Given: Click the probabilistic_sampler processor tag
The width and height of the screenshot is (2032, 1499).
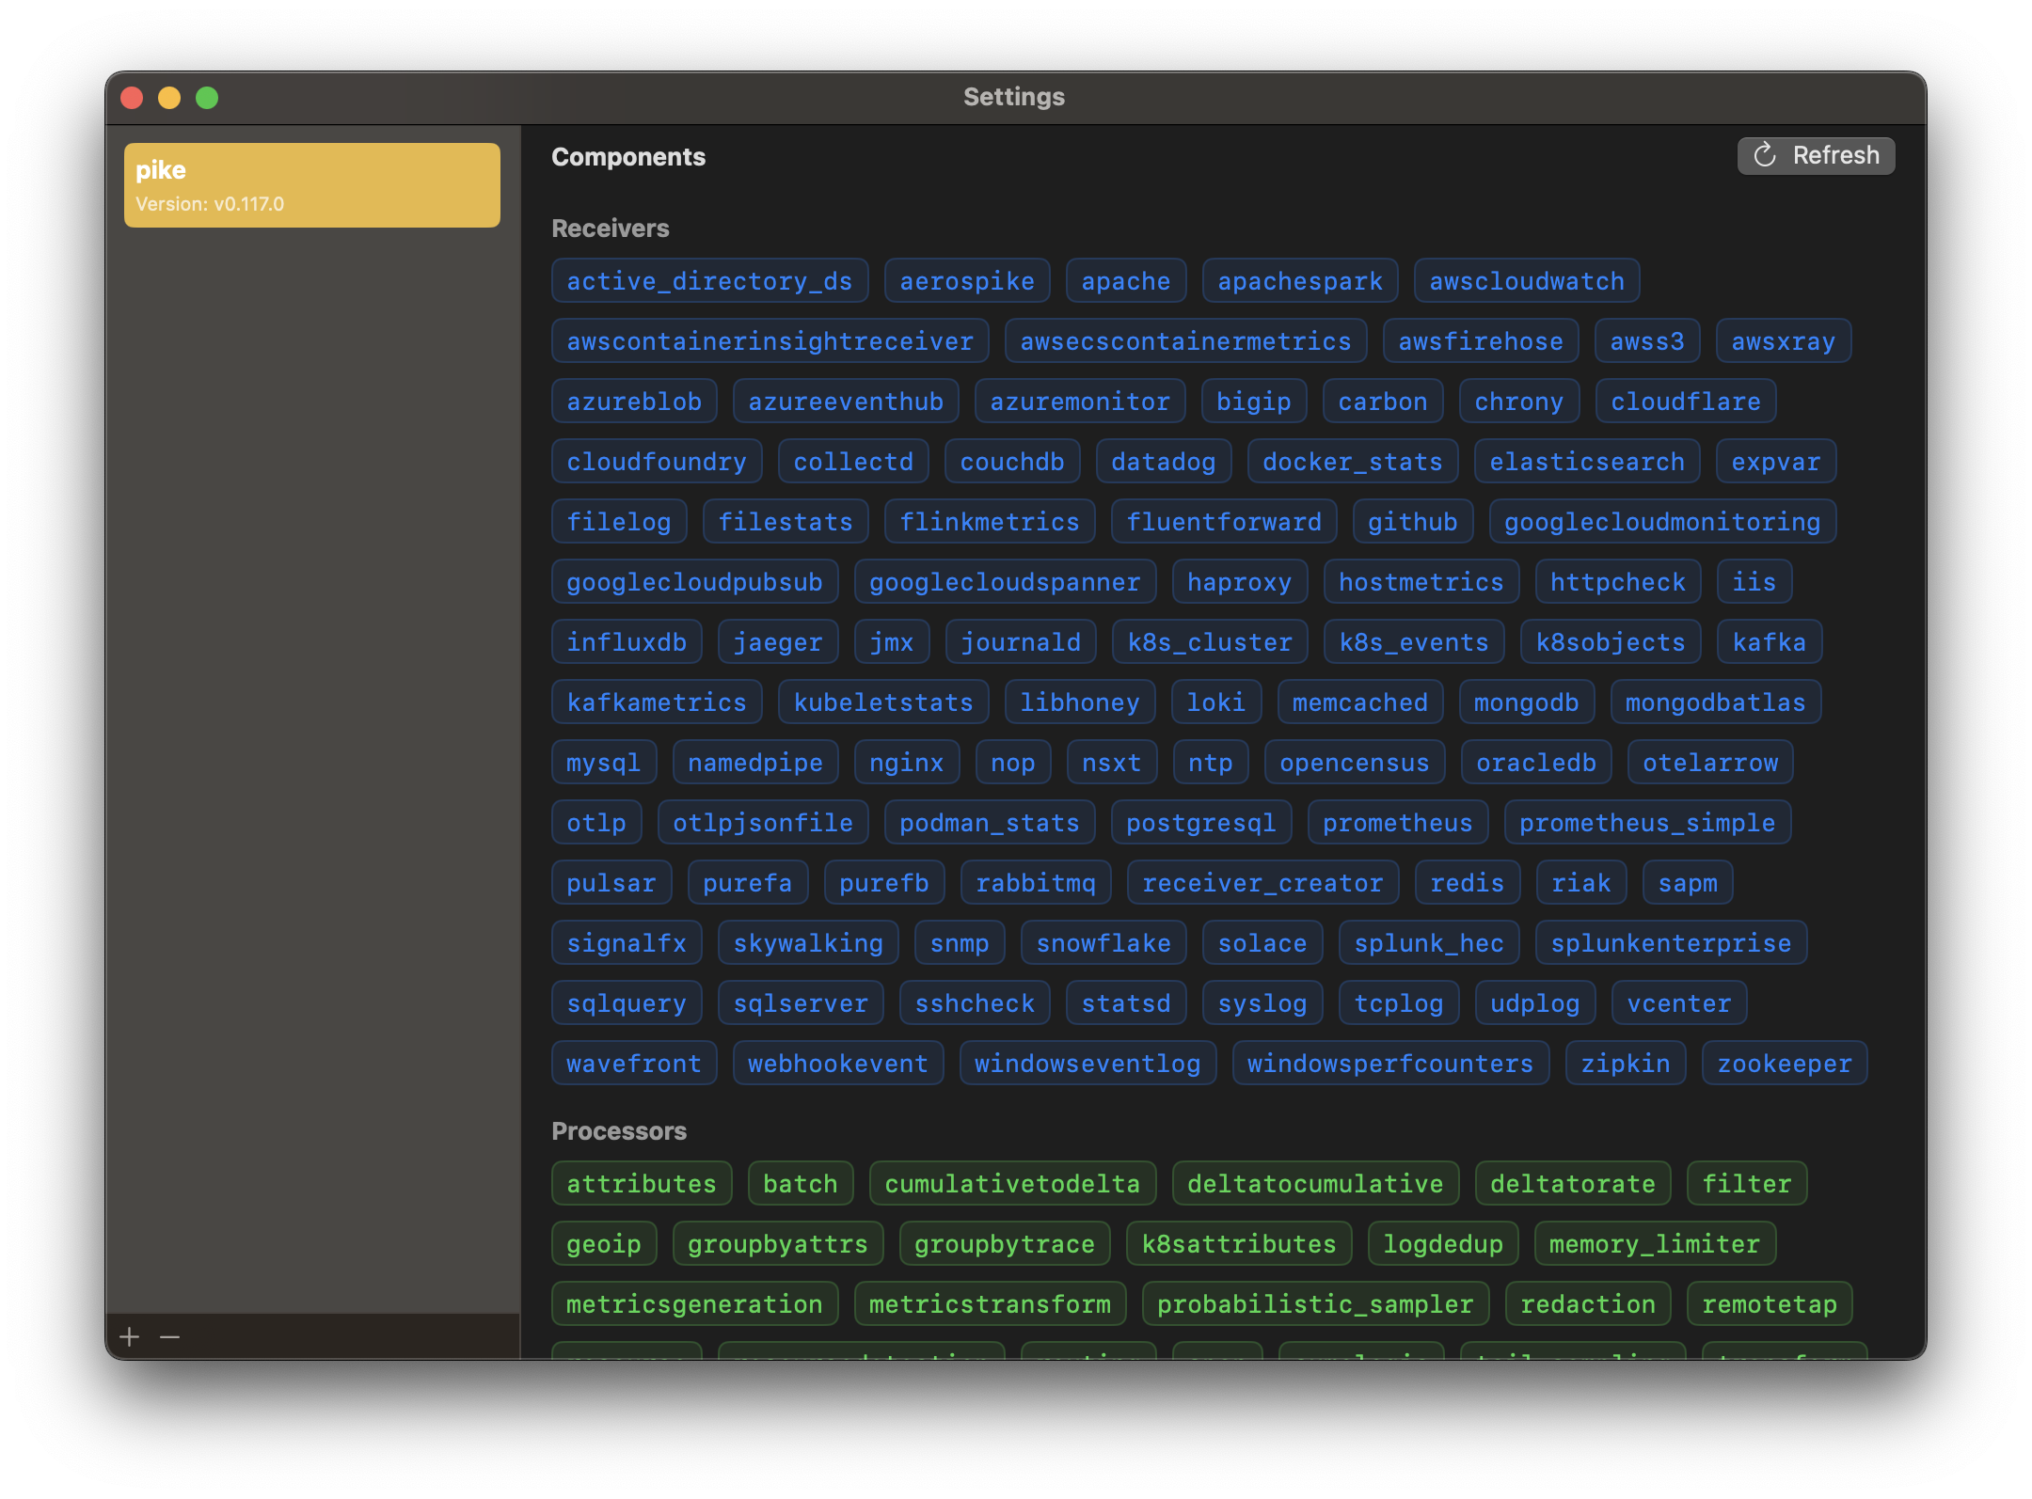Looking at the screenshot, I should pyautogui.click(x=1315, y=1304).
